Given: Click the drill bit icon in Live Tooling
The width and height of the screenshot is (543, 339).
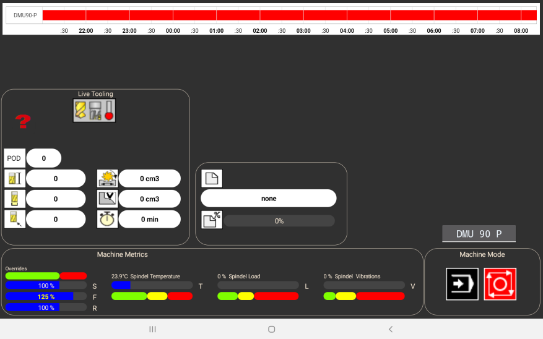Looking at the screenshot, I should [80, 110].
